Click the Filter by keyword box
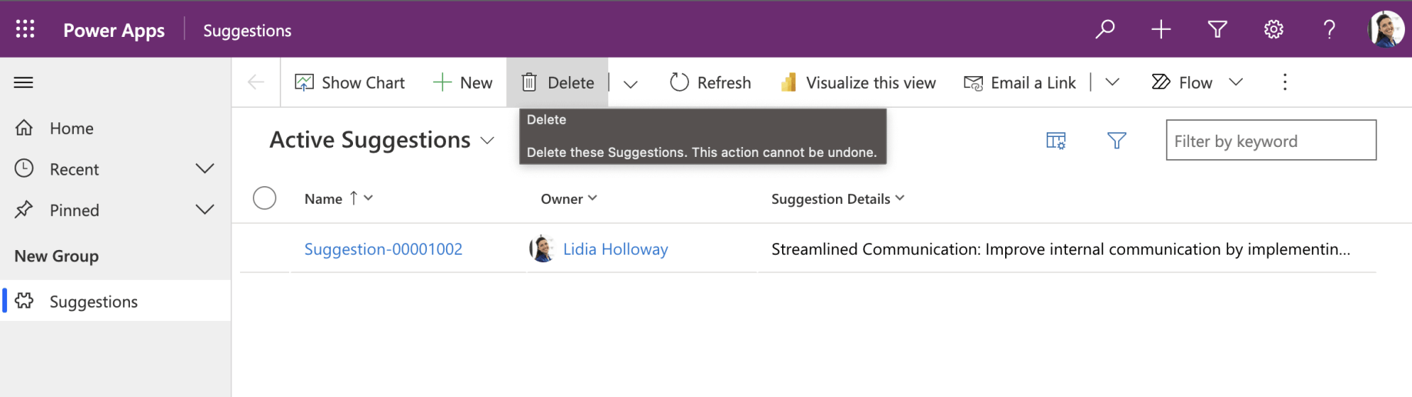This screenshot has height=397, width=1412. pos(1270,141)
